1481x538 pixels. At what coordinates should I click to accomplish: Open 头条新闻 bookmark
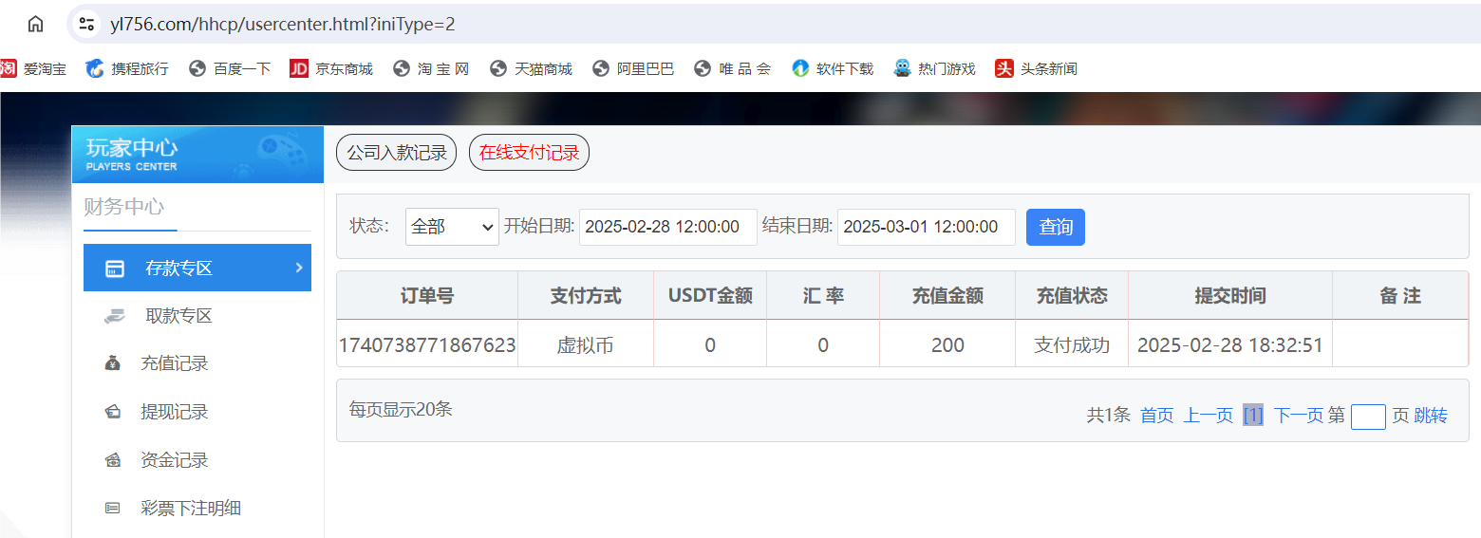(x=1036, y=68)
